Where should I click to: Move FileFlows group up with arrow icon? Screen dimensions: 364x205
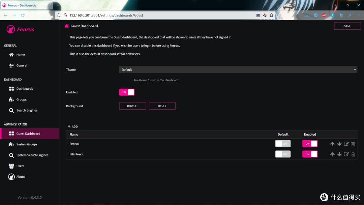pyautogui.click(x=332, y=154)
